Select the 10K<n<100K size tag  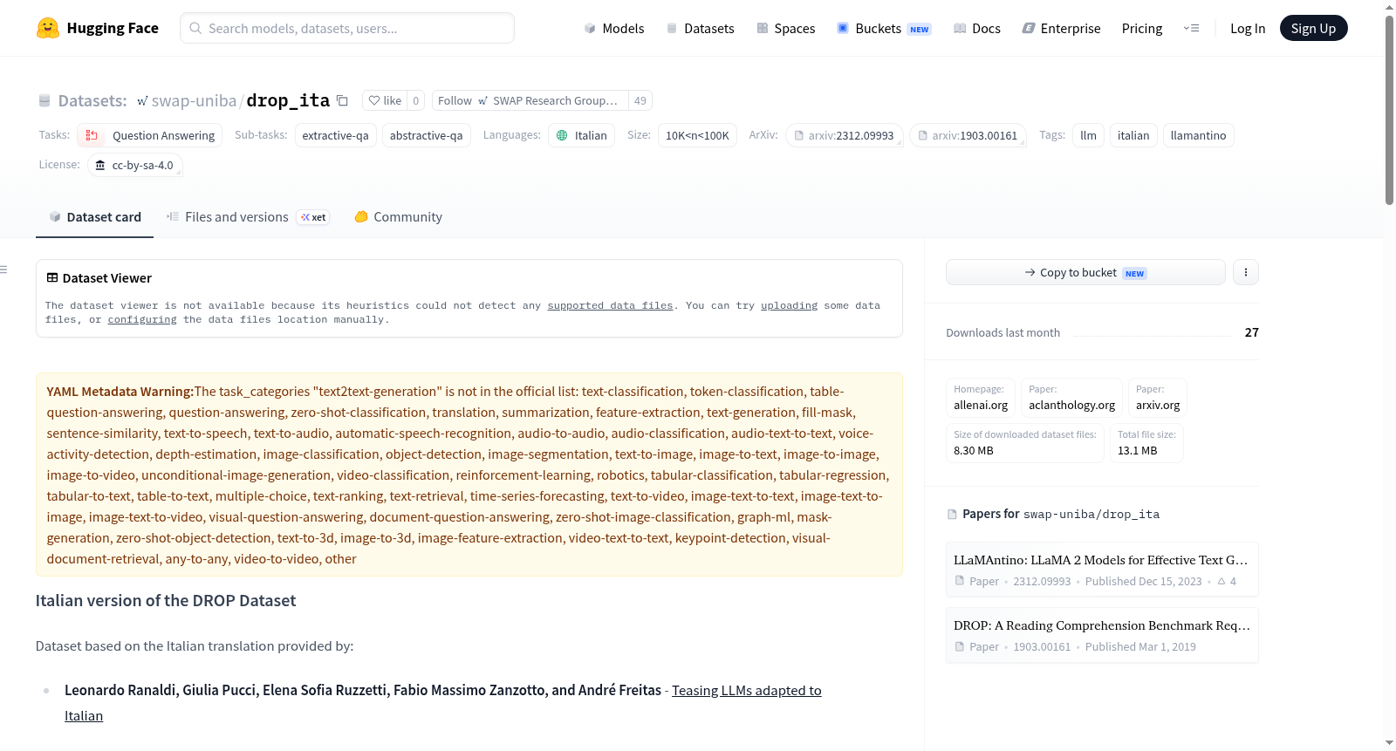[x=697, y=135]
